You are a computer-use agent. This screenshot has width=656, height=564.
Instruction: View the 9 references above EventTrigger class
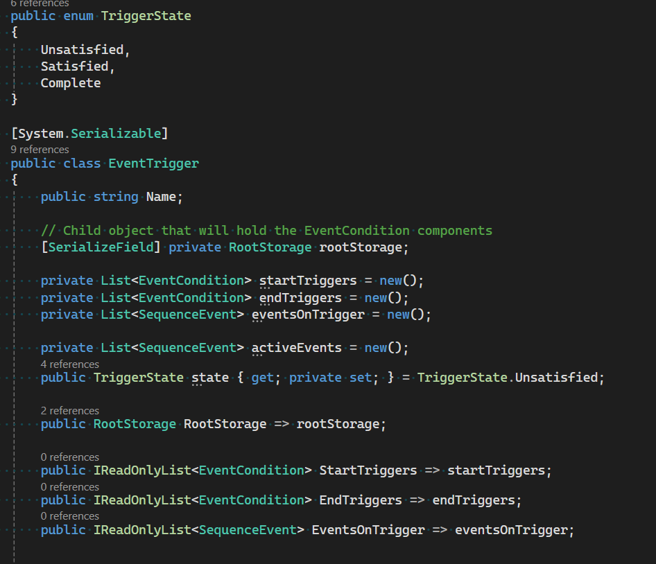pos(40,149)
